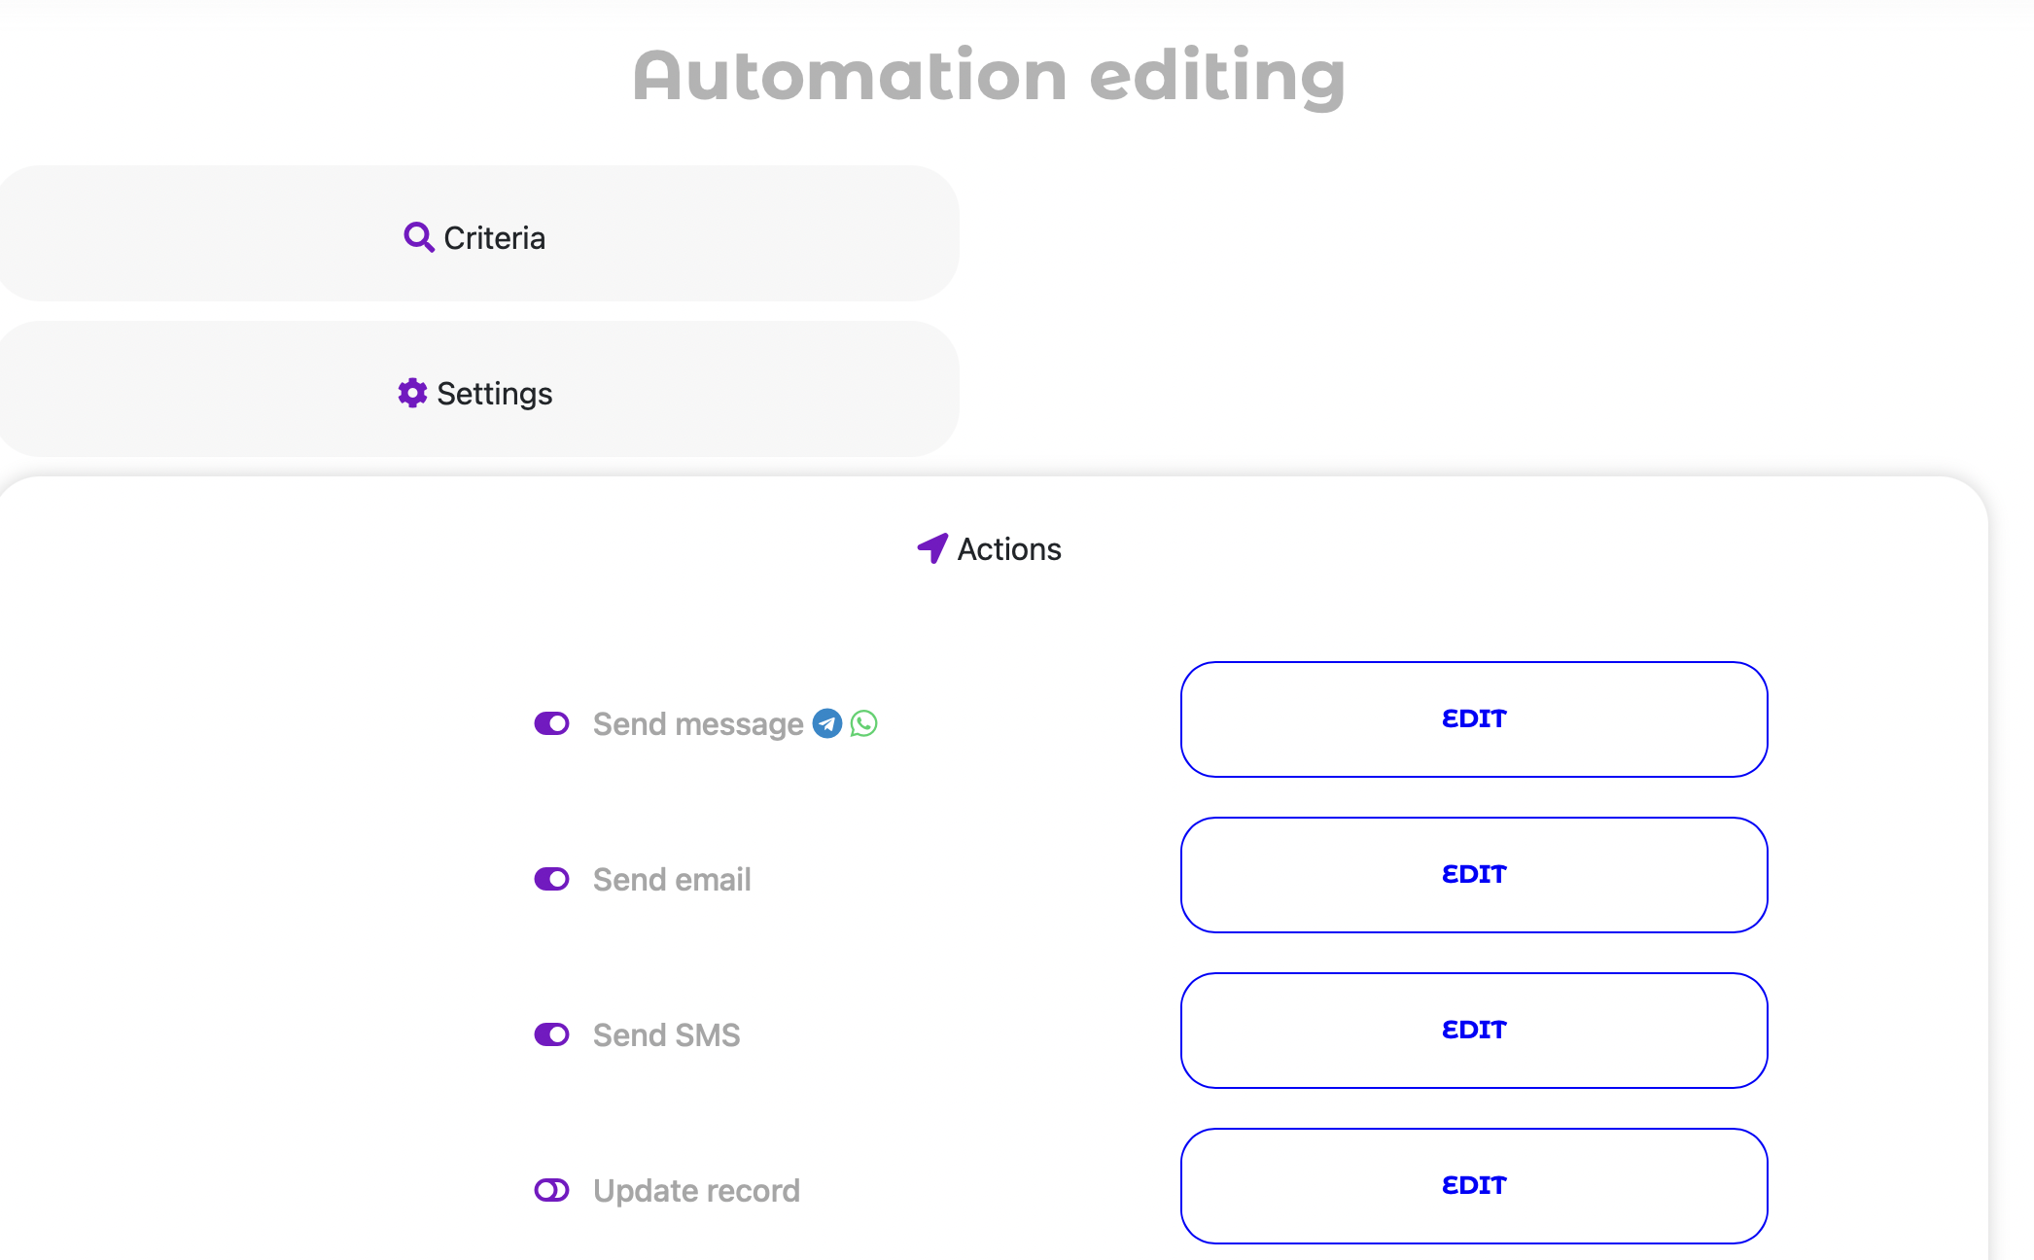Viewport: 2034px width, 1260px height.
Task: Collapse the Actions section header
Action: [x=990, y=549]
